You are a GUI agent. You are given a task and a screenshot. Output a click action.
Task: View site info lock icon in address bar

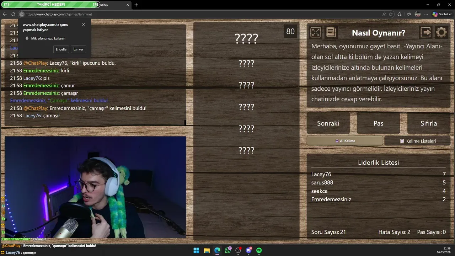pyautogui.click(x=22, y=14)
